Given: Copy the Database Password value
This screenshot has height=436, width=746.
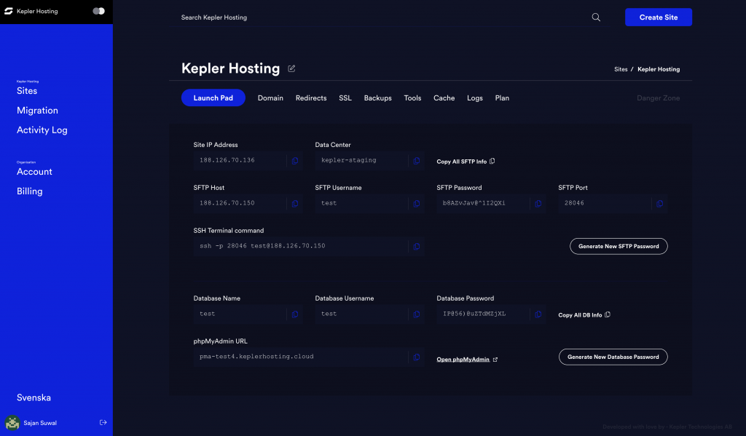Looking at the screenshot, I should click(538, 314).
